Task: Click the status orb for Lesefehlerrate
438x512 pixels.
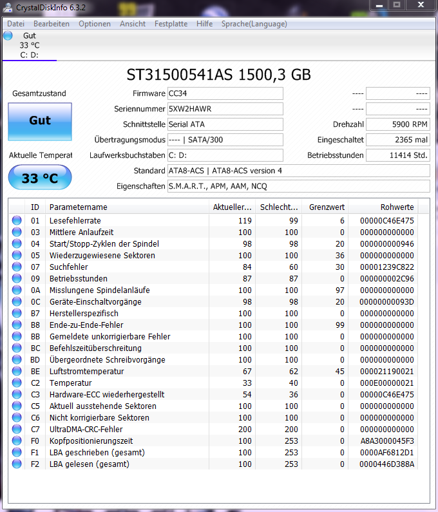Action: point(17,220)
